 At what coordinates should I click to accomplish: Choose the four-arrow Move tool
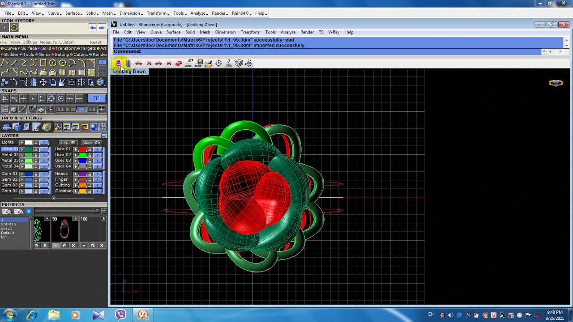click(43, 82)
